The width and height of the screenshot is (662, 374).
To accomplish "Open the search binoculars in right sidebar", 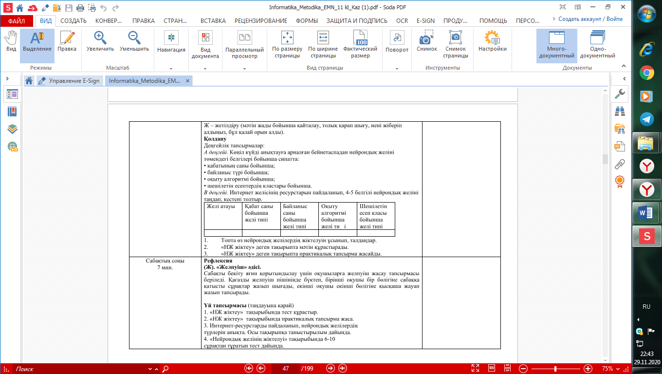I will 620,112.
